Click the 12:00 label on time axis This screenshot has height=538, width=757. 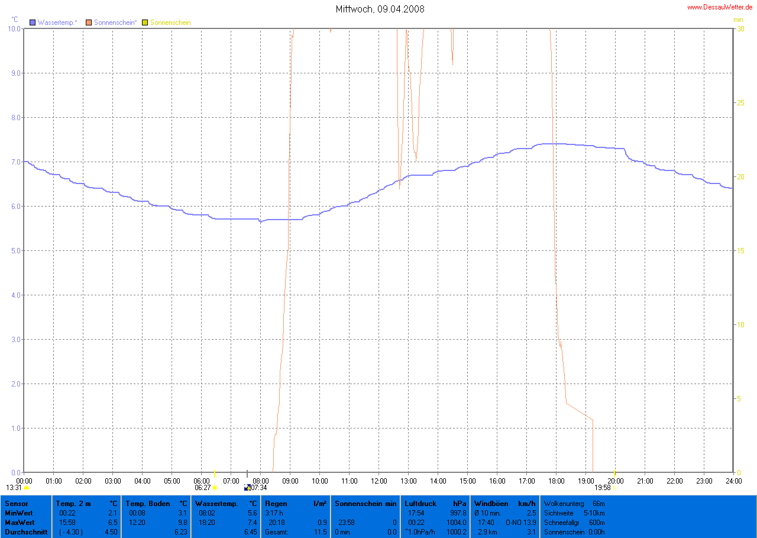click(x=378, y=481)
